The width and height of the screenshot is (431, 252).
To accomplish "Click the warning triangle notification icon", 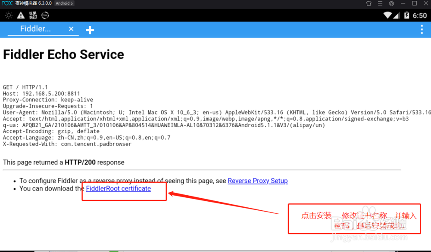I will (21, 15).
